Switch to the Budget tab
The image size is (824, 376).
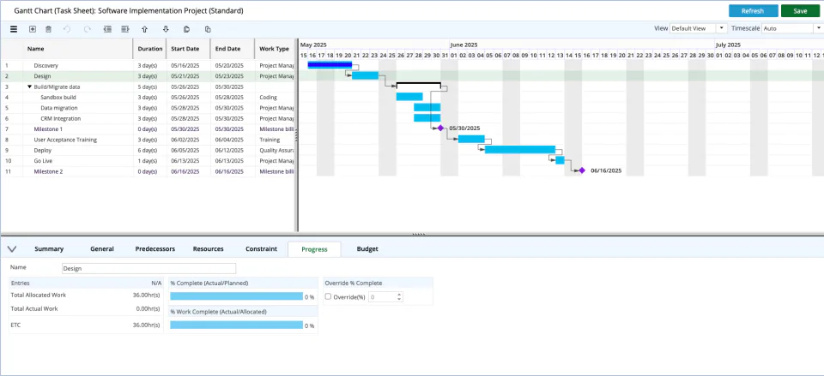(x=367, y=249)
